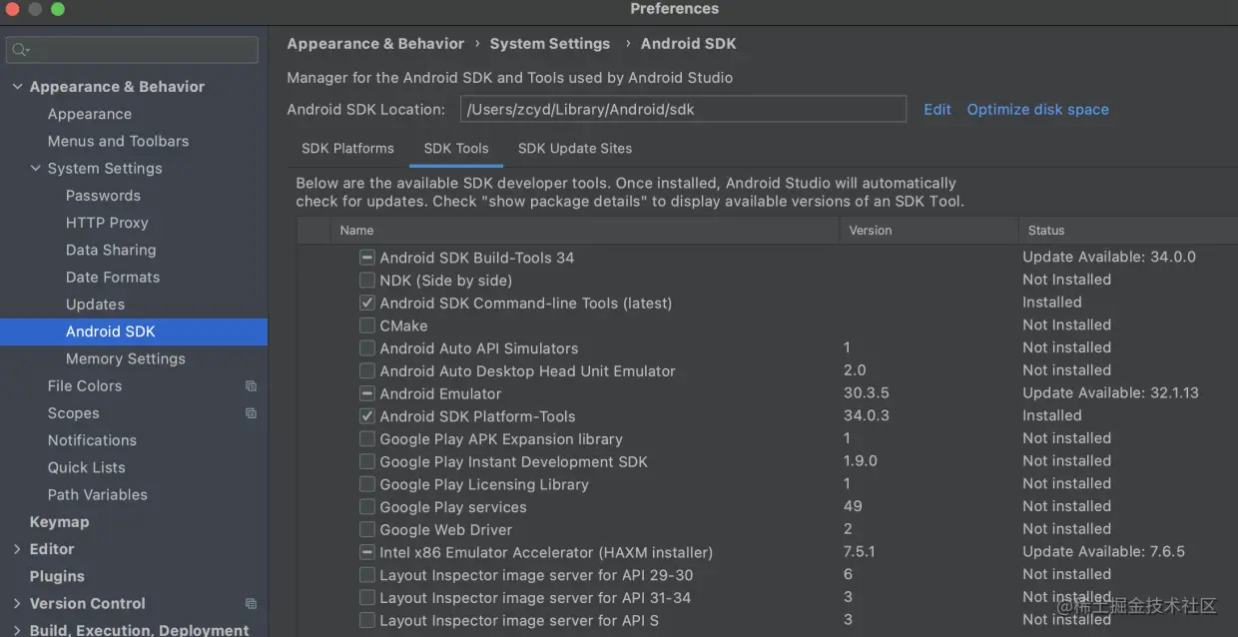Select Scopes in the sidebar
This screenshot has height=637, width=1238.
(74, 413)
